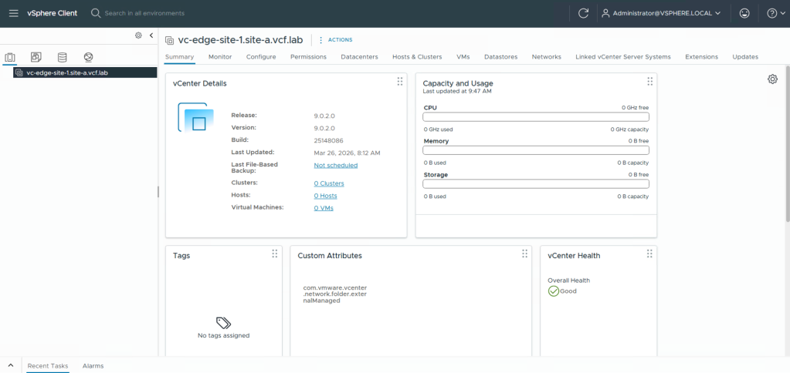Click the Memory usage bar
Viewport: 790px width, 373px height.
[536, 150]
